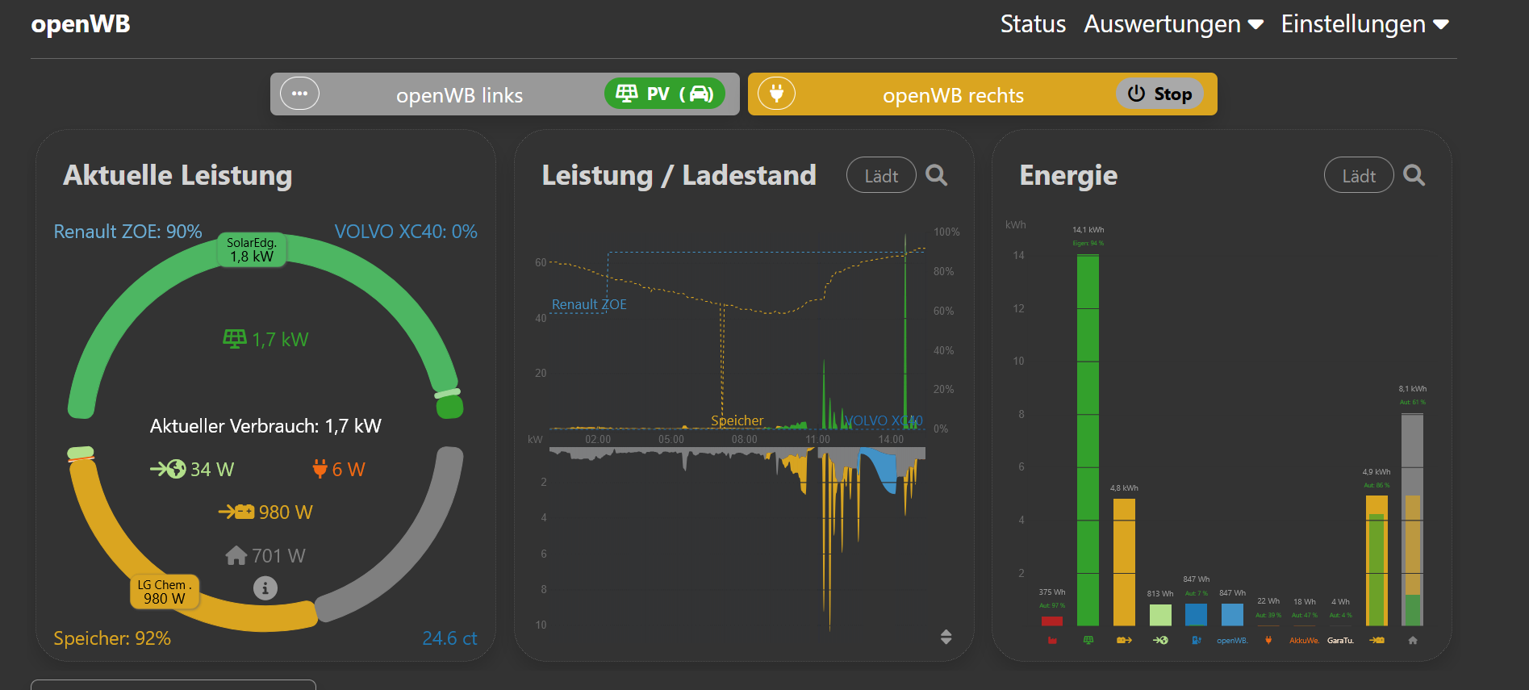Click the VOLVO XC40: 0% label

(406, 232)
